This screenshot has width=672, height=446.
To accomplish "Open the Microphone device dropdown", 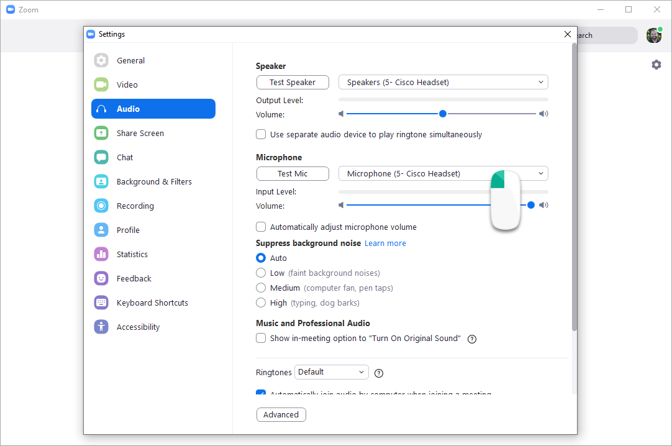I will [443, 173].
